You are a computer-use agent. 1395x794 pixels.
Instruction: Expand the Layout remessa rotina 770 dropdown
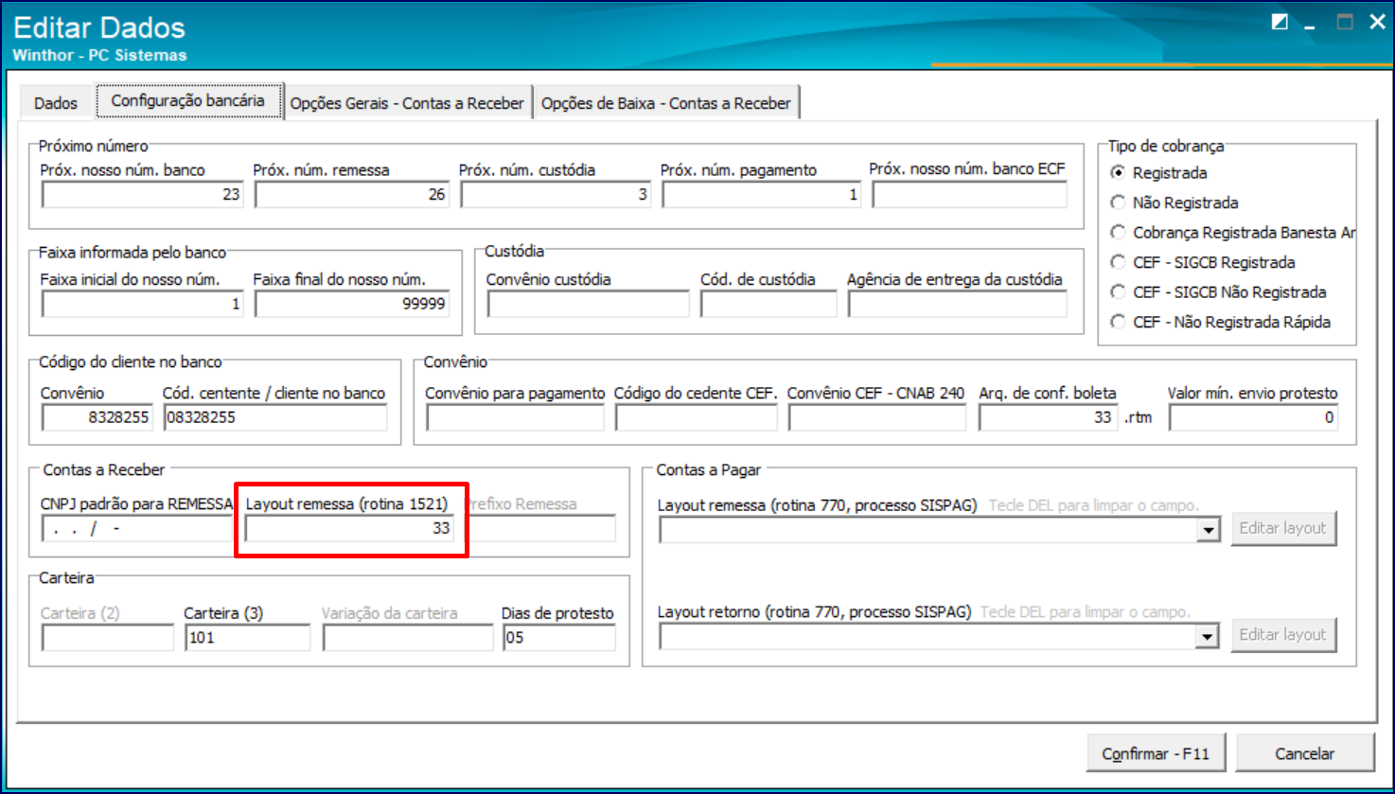1208,531
